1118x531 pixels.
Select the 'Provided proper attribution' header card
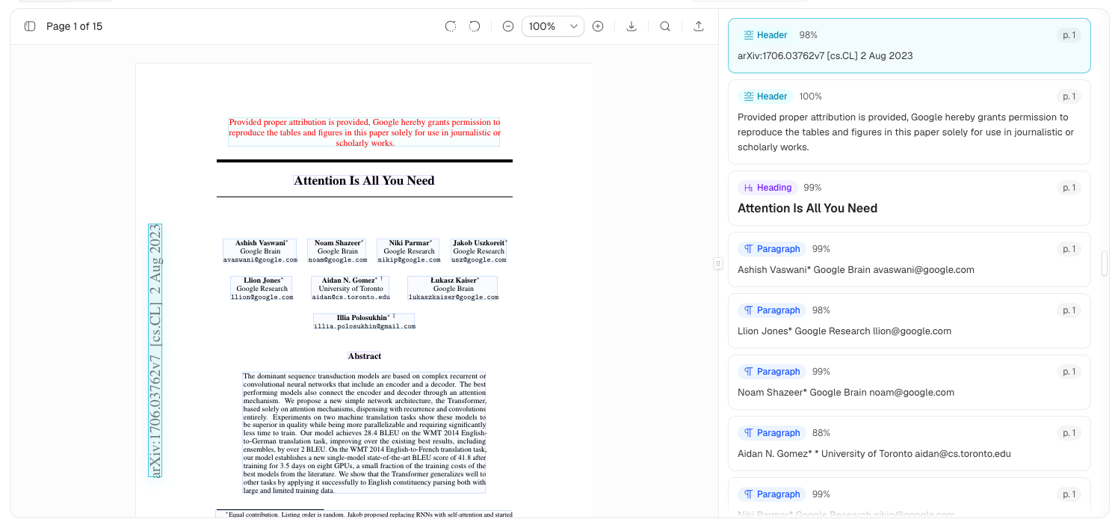coord(909,122)
